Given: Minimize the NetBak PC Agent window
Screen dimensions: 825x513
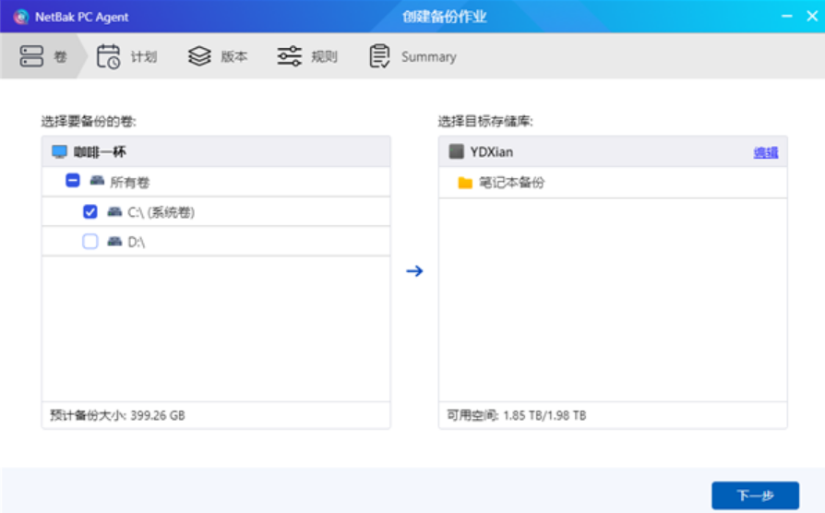Looking at the screenshot, I should [786, 17].
